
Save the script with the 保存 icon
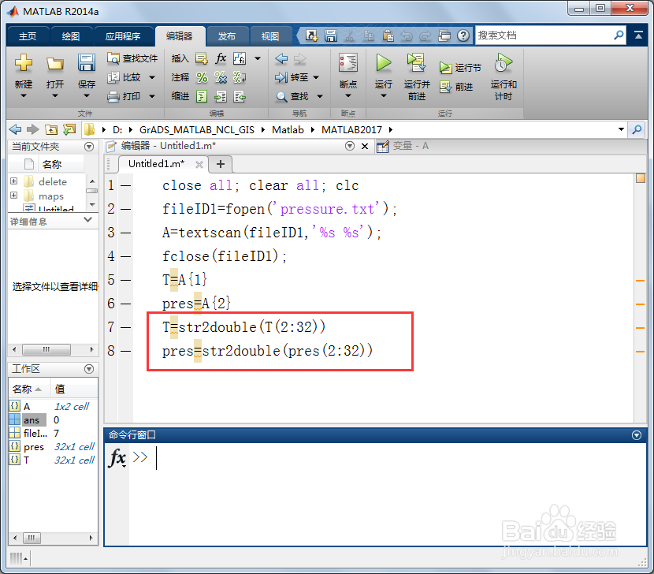(87, 63)
